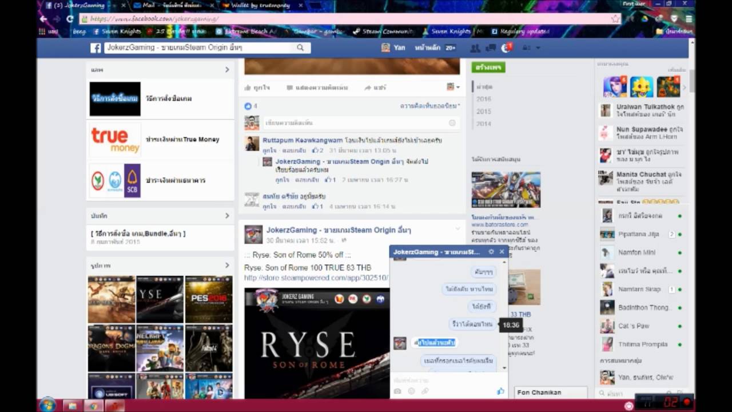The height and width of the screenshot is (412, 732).
Task: Open friend requests icon in header
Action: pos(475,48)
